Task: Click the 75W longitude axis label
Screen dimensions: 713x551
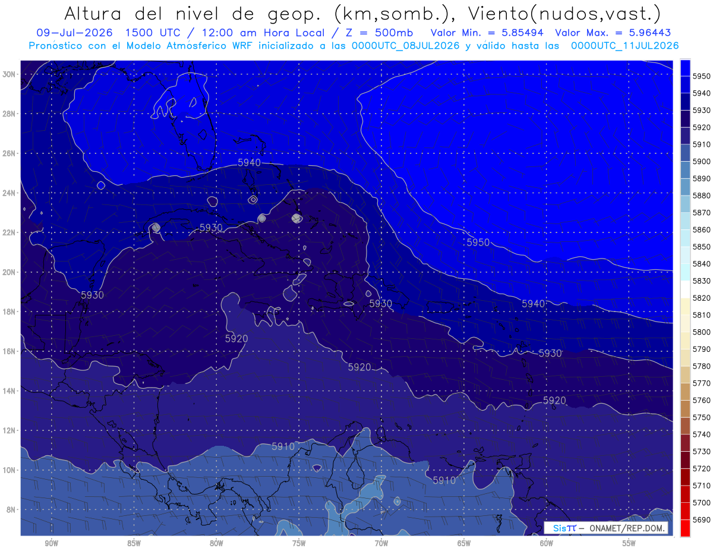Action: (299, 543)
